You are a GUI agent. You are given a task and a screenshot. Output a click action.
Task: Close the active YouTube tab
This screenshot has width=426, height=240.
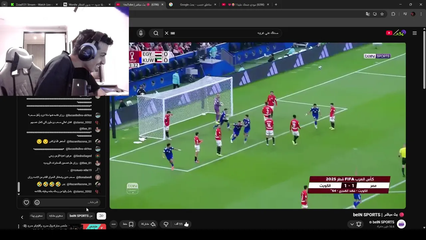pyautogui.click(x=162, y=5)
